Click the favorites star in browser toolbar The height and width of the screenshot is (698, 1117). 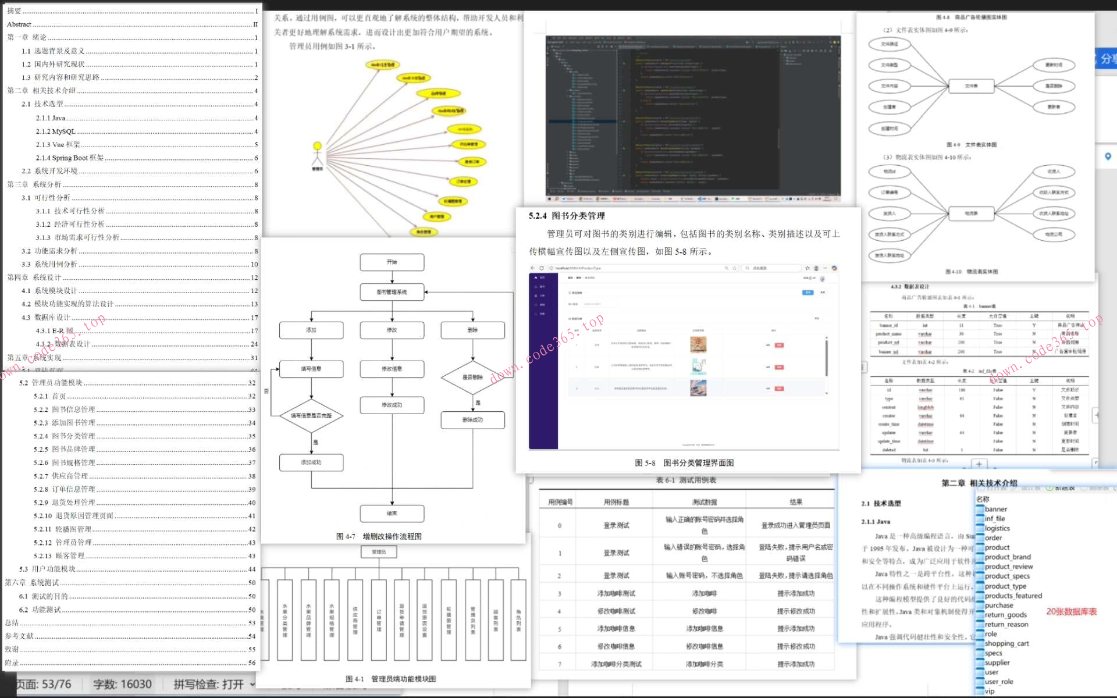pyautogui.click(x=807, y=268)
